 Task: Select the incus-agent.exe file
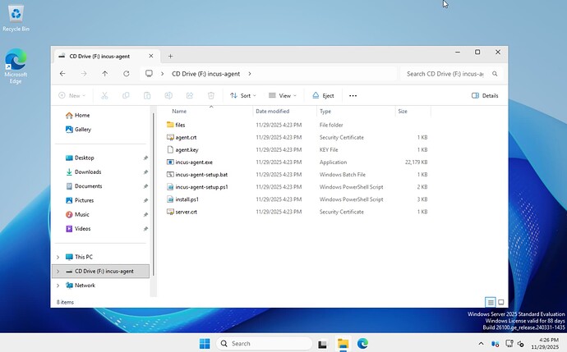tap(194, 162)
